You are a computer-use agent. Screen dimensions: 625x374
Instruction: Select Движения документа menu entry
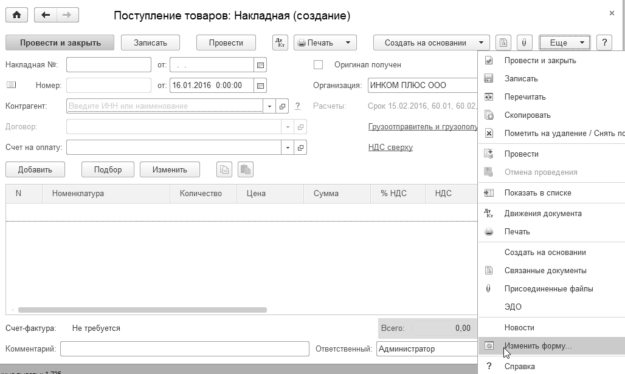pyautogui.click(x=551, y=214)
